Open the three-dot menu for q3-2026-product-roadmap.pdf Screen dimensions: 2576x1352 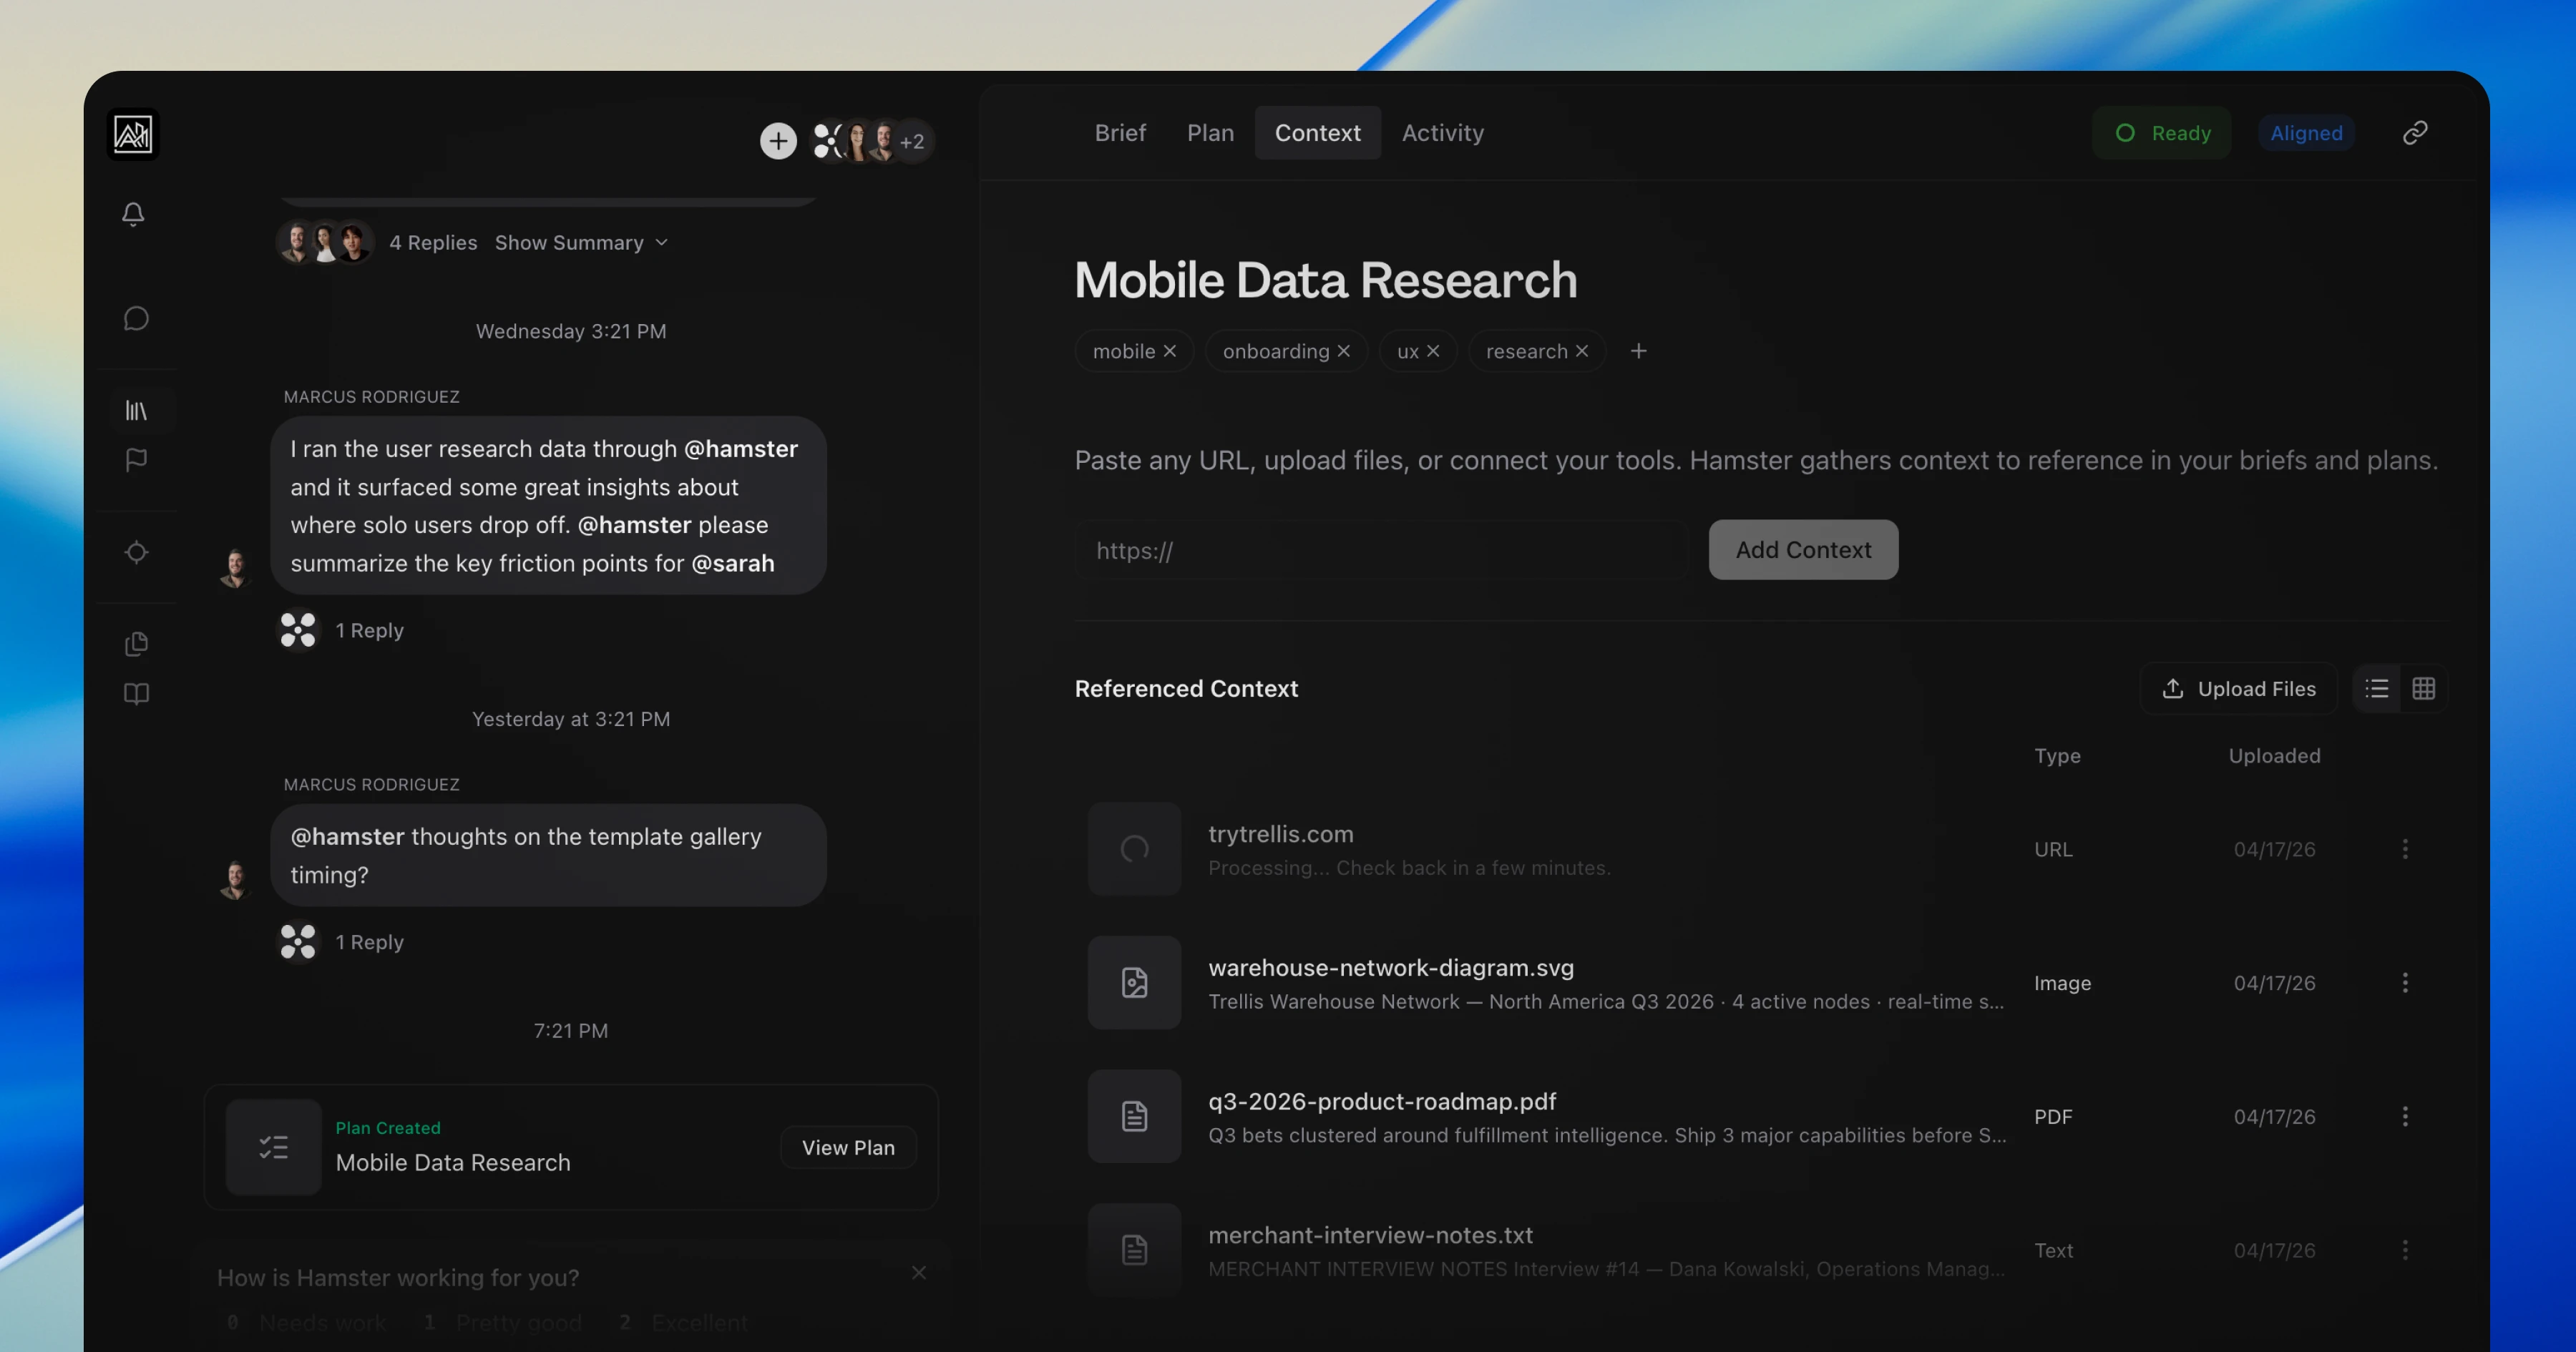[x=2406, y=1117]
